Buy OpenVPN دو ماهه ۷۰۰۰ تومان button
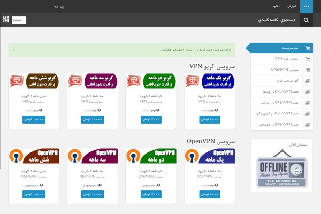The image size is (321, 214). click(x=151, y=195)
